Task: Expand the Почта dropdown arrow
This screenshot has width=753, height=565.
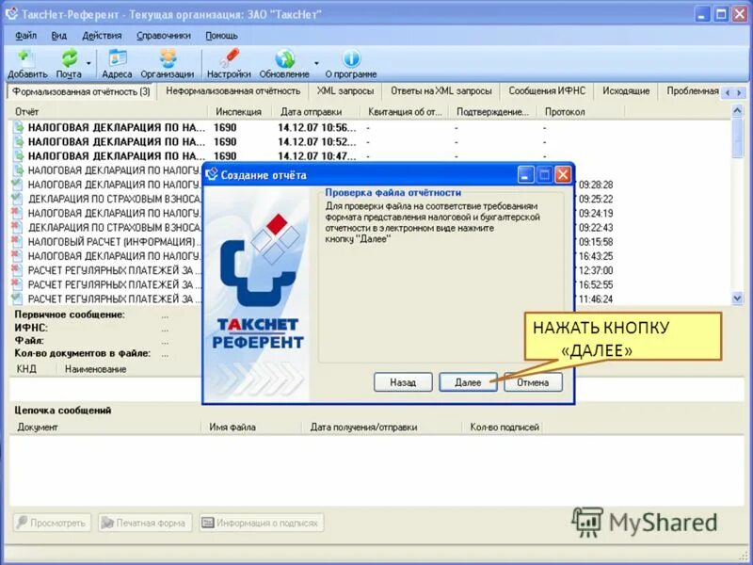Action: tap(88, 63)
